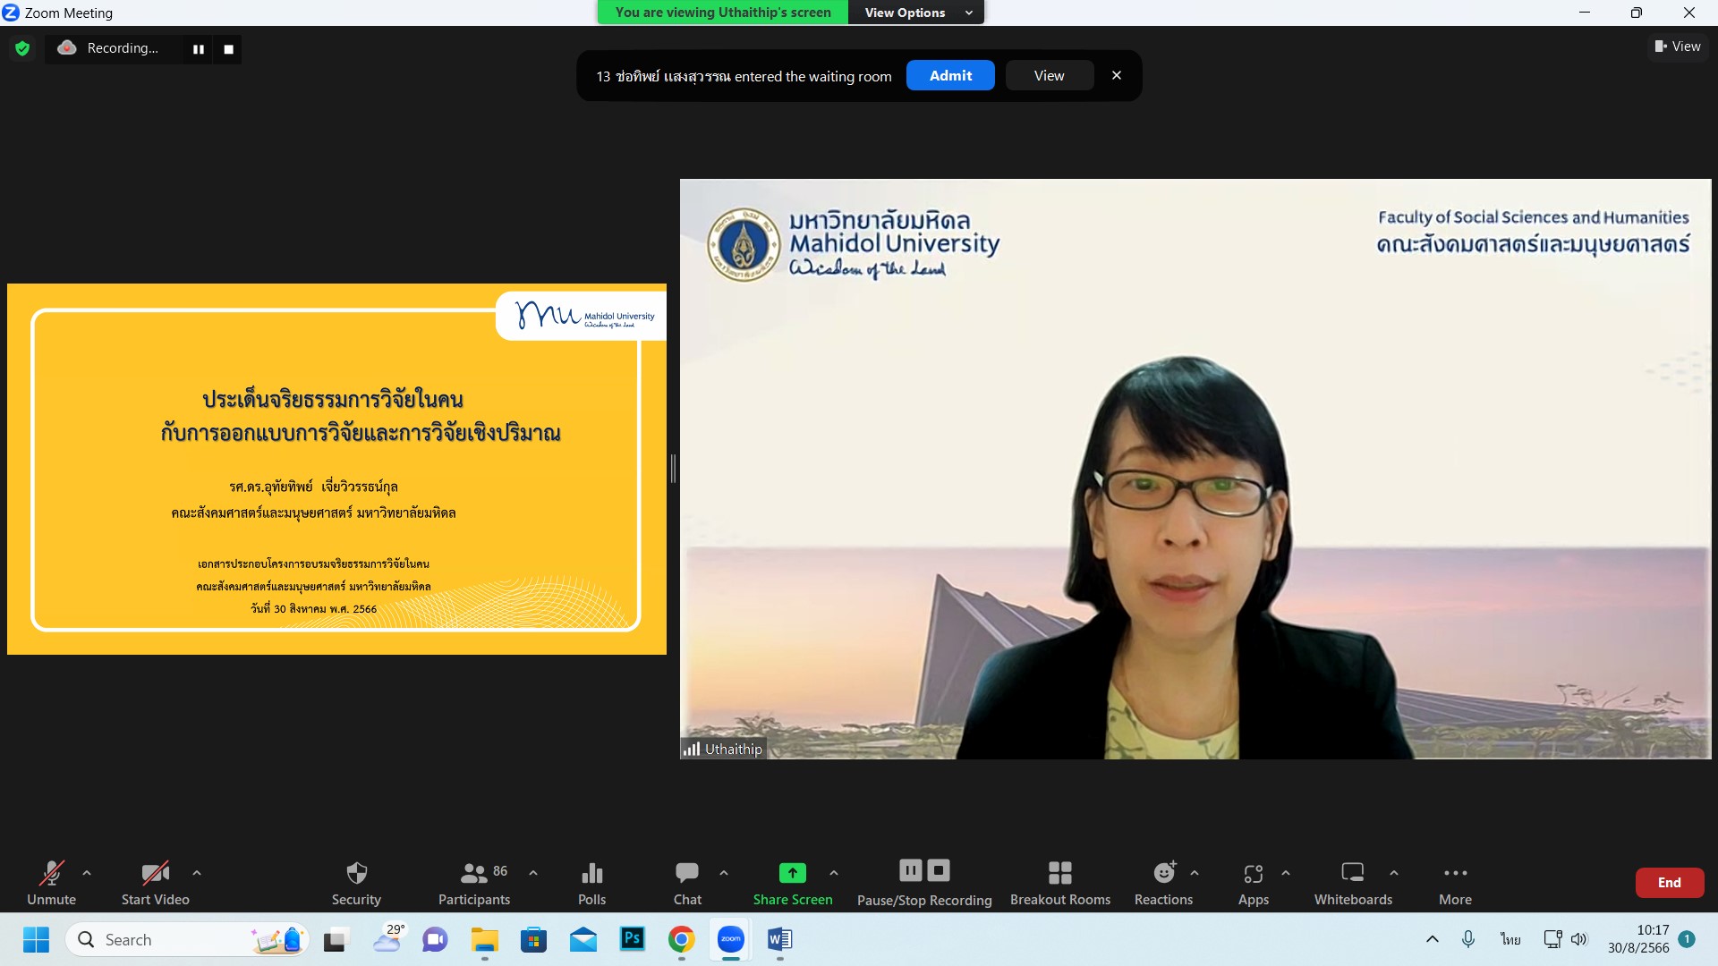Pause recording from bottom toolbar
Screen dimensions: 1718x966
(x=911, y=870)
